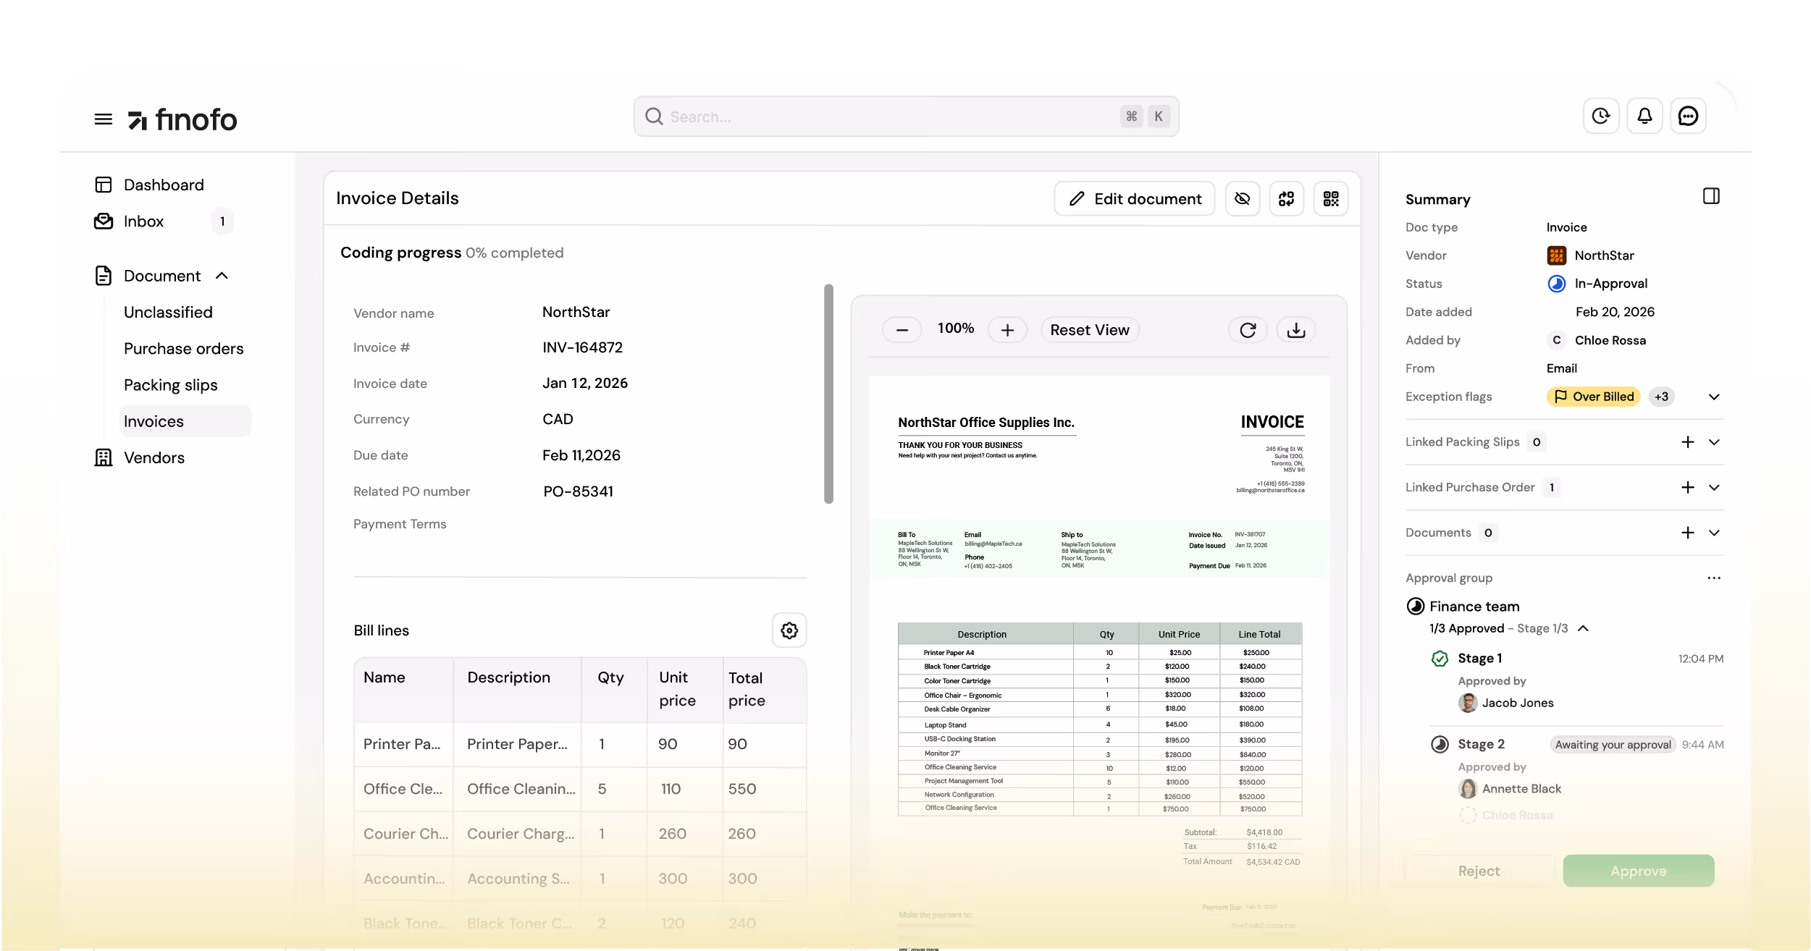The height and width of the screenshot is (951, 1811).
Task: Open Vendors in the sidebar
Action: pyautogui.click(x=154, y=457)
